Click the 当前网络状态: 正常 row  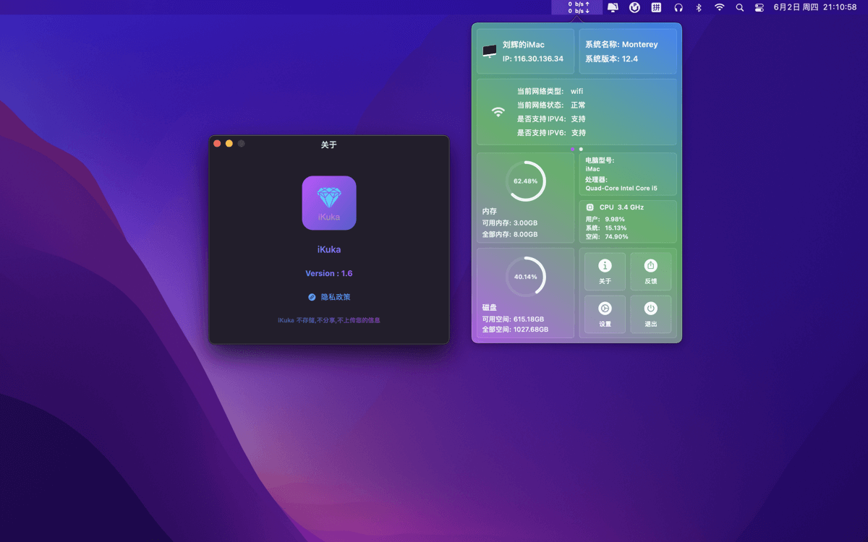pos(551,105)
